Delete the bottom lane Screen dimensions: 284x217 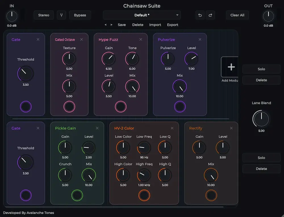click(x=261, y=169)
